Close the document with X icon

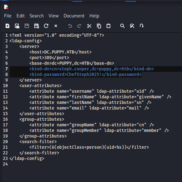point(56,26)
